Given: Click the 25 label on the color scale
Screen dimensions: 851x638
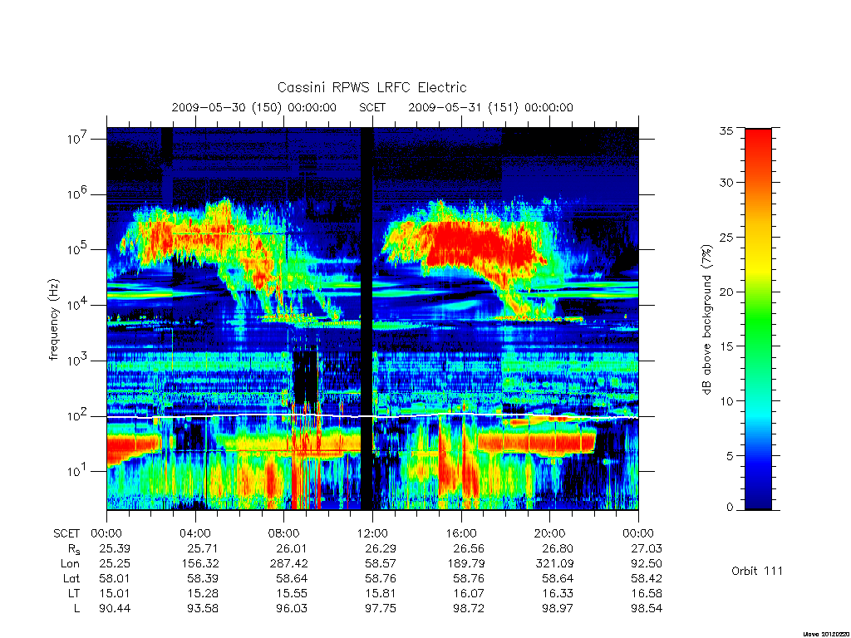Looking at the screenshot, I should tap(726, 238).
